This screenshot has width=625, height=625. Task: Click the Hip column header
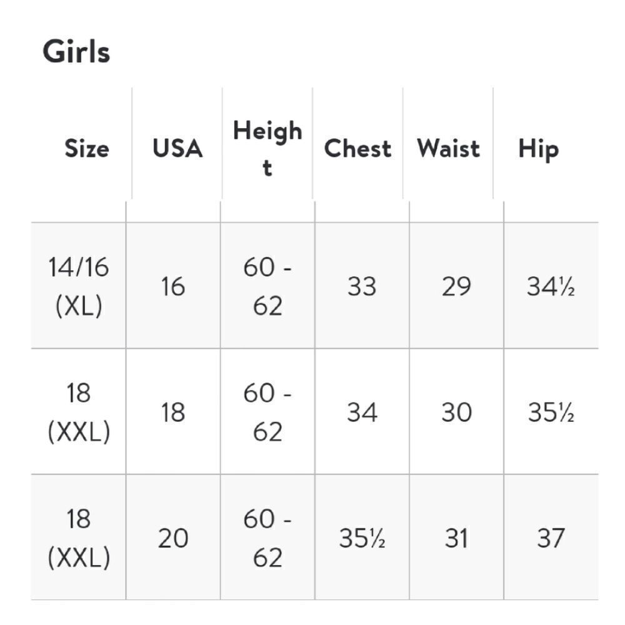[539, 149]
